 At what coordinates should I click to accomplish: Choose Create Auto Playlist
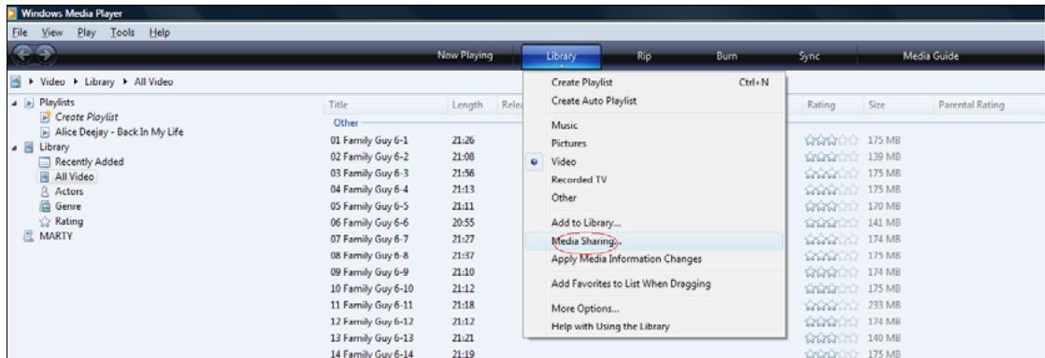pos(653,101)
